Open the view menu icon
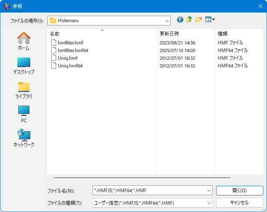The image size is (267, 212). 208,19
